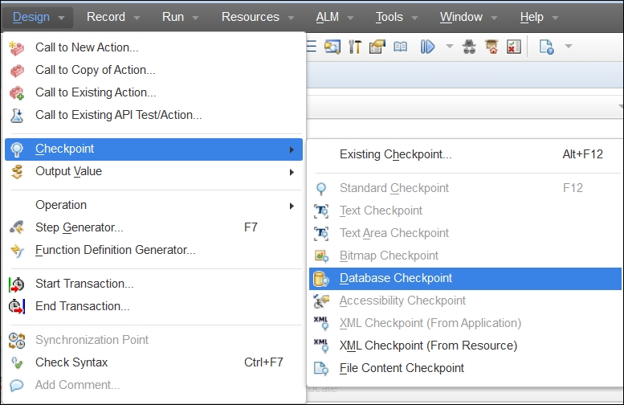The image size is (624, 405).
Task: Click the spy hat-and-glasses toolbar icon
Action: pos(470,47)
